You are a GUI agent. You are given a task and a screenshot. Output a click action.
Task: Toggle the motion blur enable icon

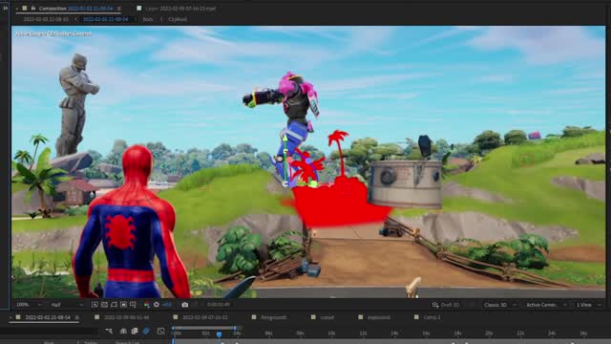pyautogui.click(x=146, y=332)
